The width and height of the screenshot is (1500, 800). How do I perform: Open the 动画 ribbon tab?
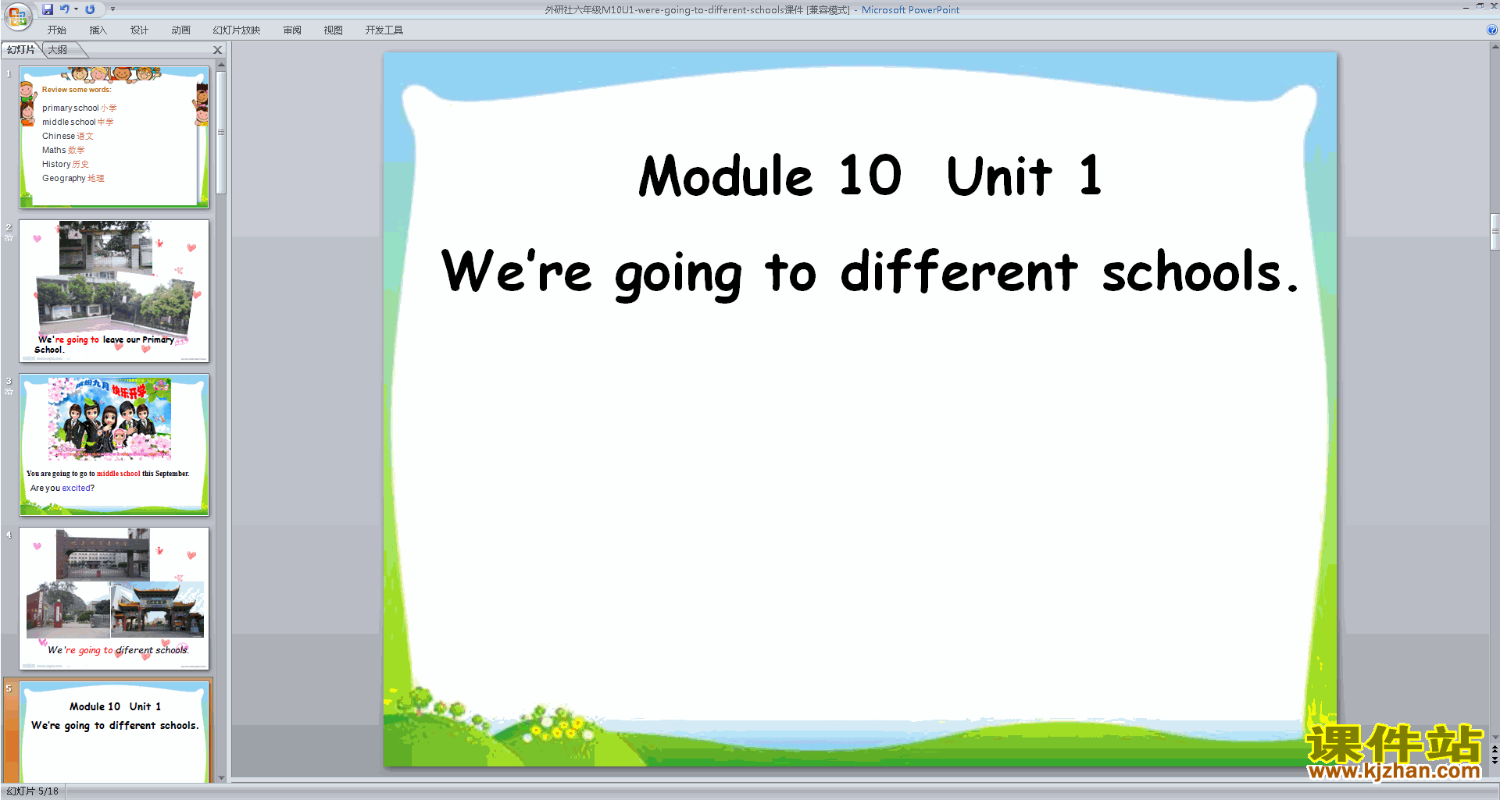[x=180, y=30]
